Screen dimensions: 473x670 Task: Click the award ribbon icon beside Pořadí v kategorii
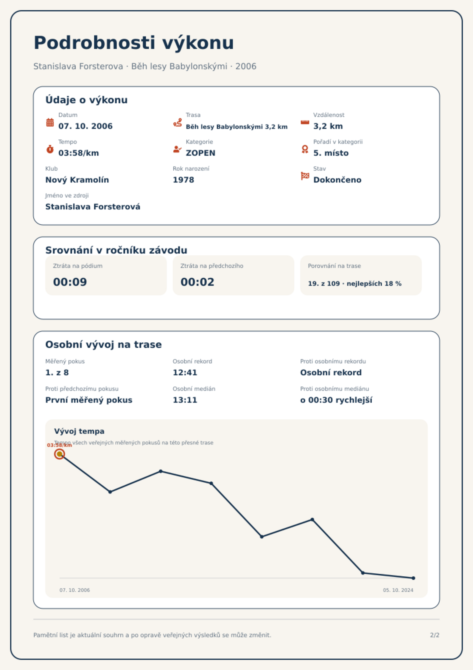coord(305,149)
